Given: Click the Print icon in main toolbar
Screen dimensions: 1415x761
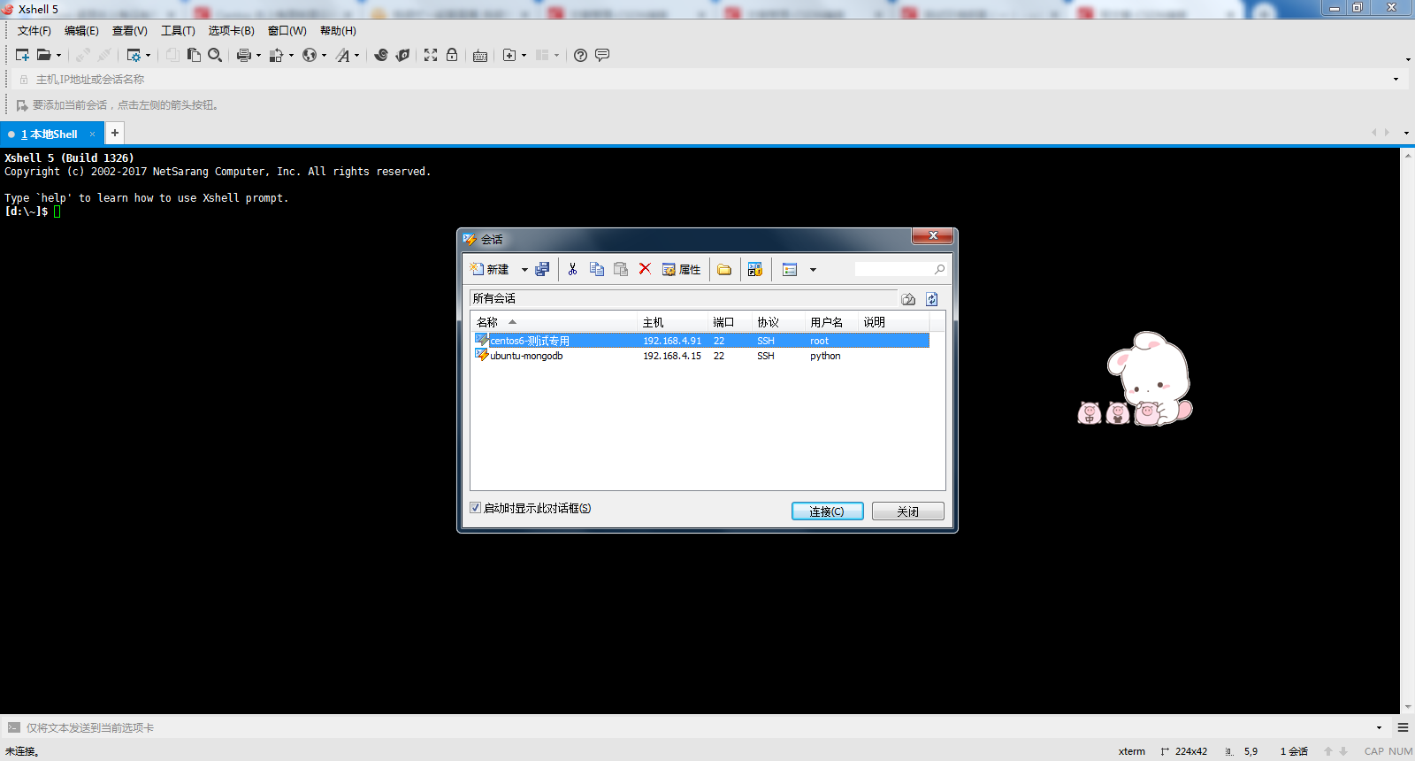Looking at the screenshot, I should [244, 55].
